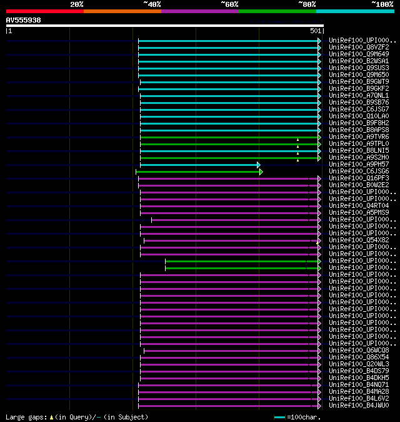This screenshot has height=422, width=400.
Task: Click the UniRef100_B4L6V2 hit label
Action: [x=359, y=399]
